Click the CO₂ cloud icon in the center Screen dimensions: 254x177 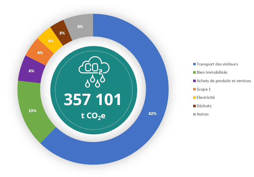click(x=94, y=68)
